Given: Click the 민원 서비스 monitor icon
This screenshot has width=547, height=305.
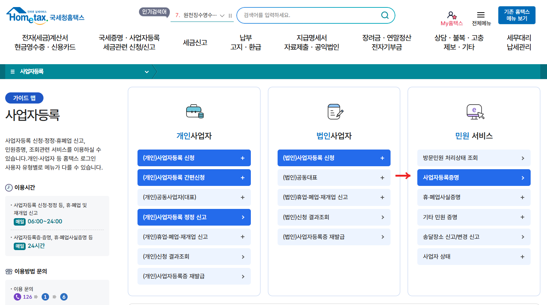Looking at the screenshot, I should (474, 112).
